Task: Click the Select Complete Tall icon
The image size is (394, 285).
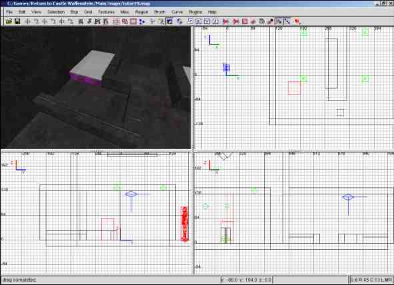Action: click(81, 21)
